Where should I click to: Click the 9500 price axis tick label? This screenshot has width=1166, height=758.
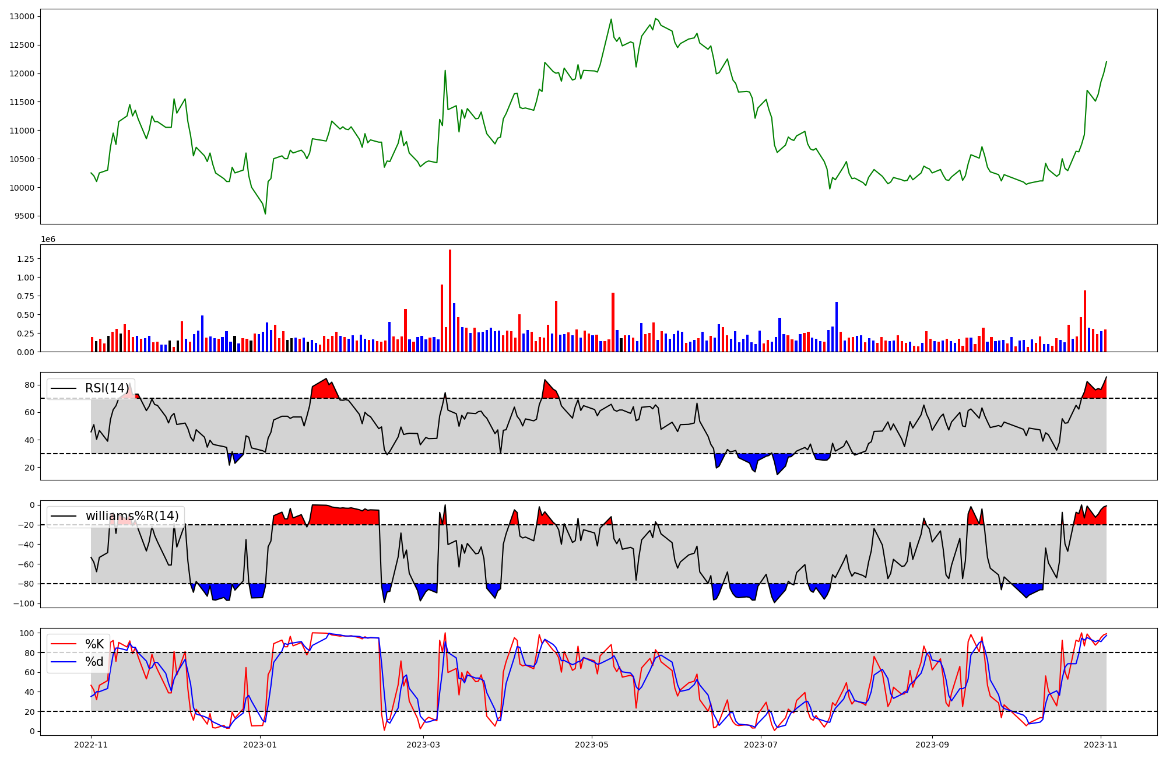24,216
